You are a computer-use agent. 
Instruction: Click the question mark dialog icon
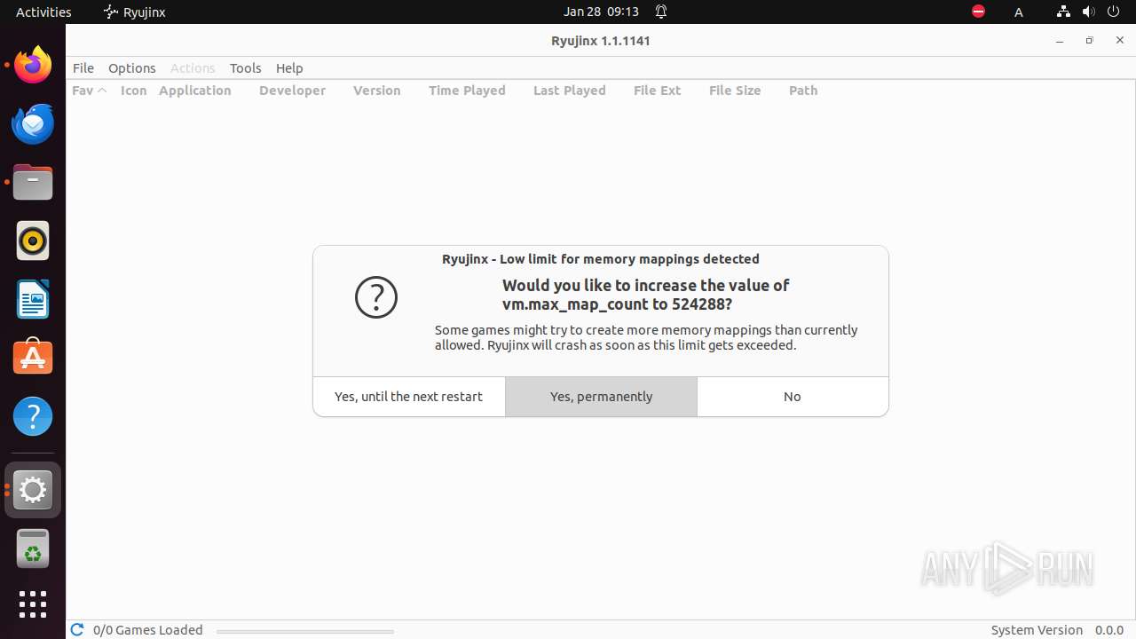pos(376,297)
